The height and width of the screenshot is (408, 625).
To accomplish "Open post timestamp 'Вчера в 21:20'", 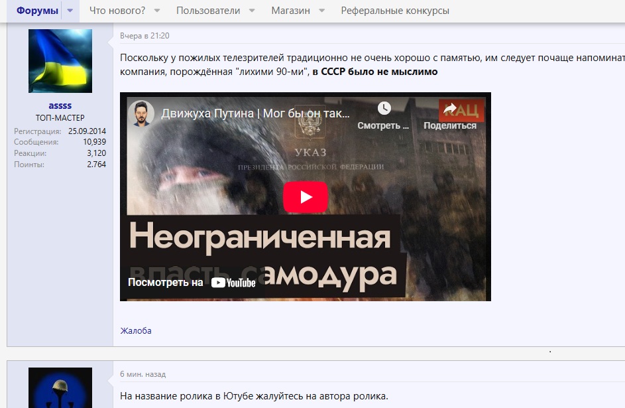I will coord(144,36).
